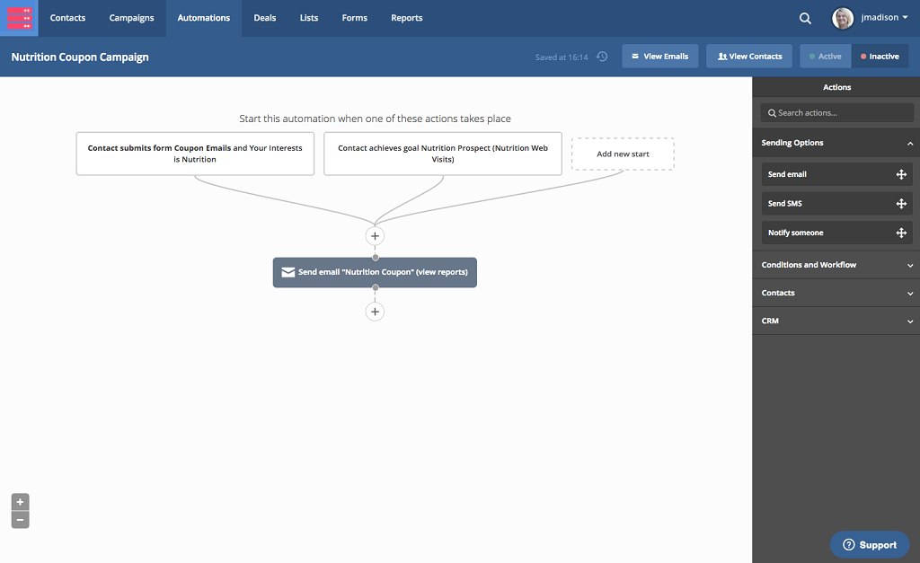Zoom in on the automation canvas
The height and width of the screenshot is (563, 920).
[21, 501]
